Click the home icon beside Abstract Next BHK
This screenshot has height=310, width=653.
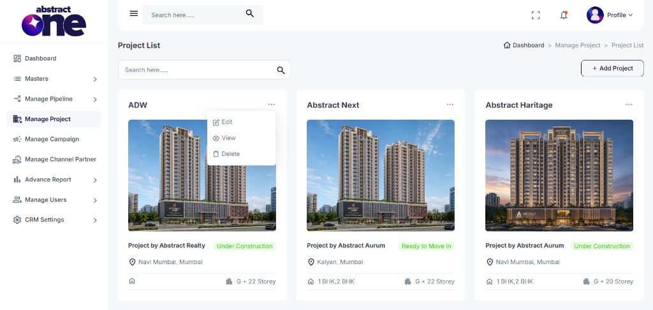[311, 281]
